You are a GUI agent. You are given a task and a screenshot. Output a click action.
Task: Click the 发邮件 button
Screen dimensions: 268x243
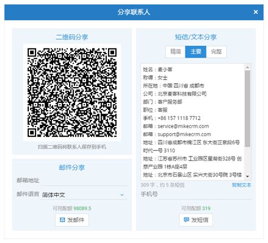click(72, 220)
